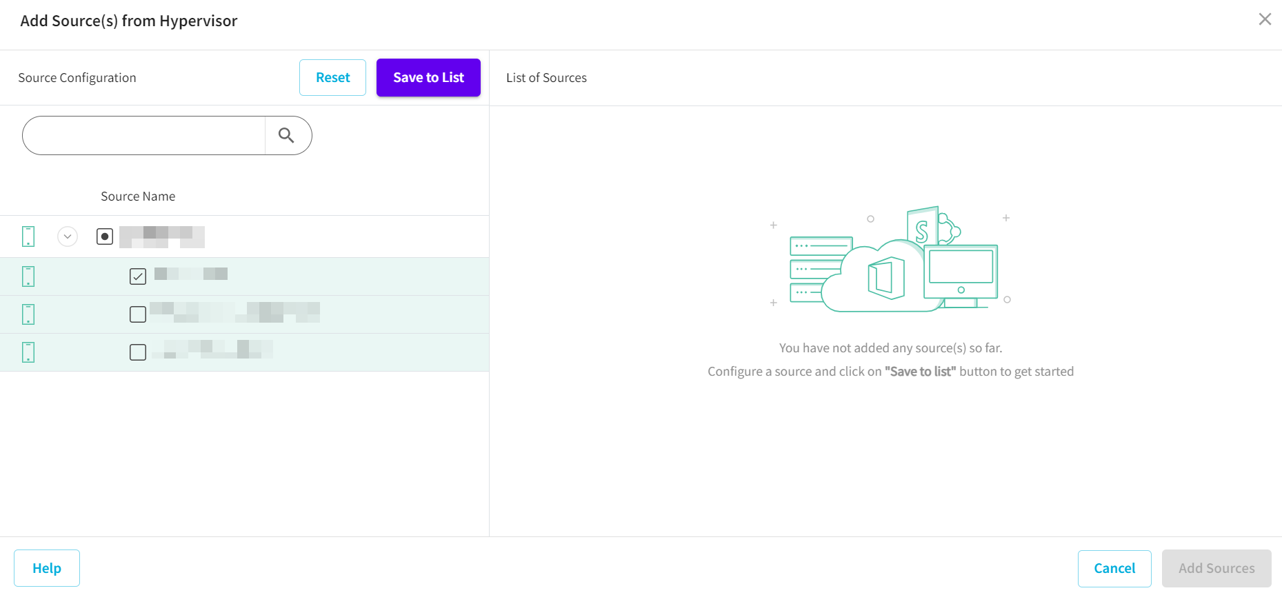Click the device icon in the last source row
This screenshot has width=1282, height=595.
28,352
